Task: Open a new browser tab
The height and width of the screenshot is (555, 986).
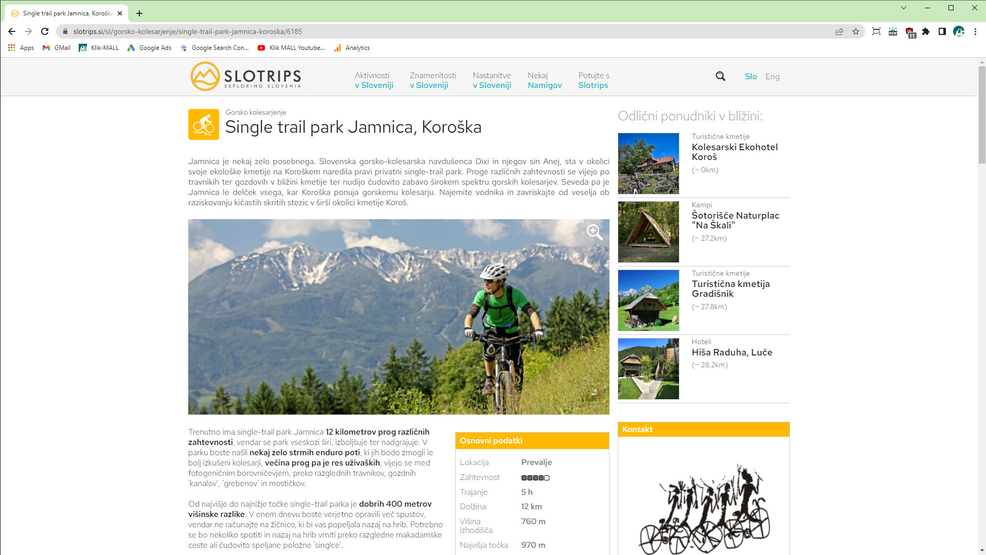Action: coord(139,13)
